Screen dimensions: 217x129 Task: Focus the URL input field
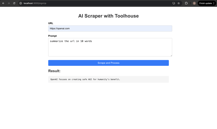click(x=110, y=28)
